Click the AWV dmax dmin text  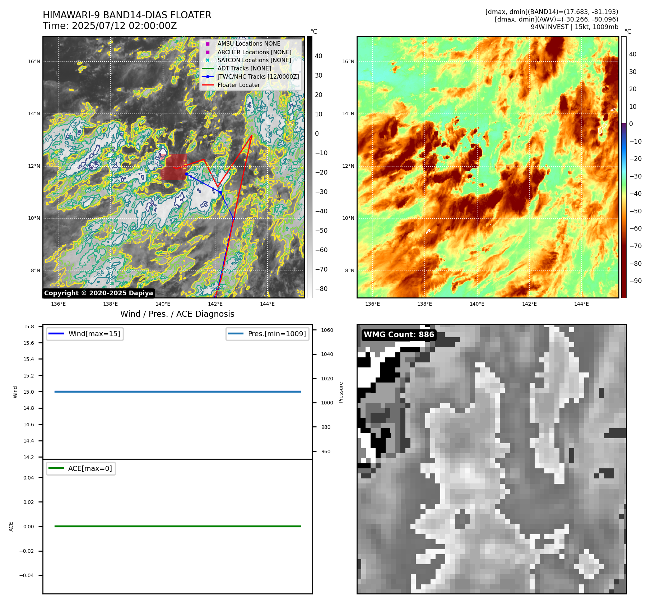[x=556, y=19]
